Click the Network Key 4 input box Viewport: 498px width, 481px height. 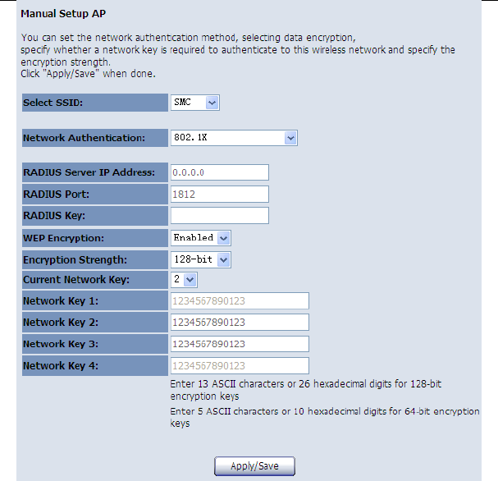(239, 365)
